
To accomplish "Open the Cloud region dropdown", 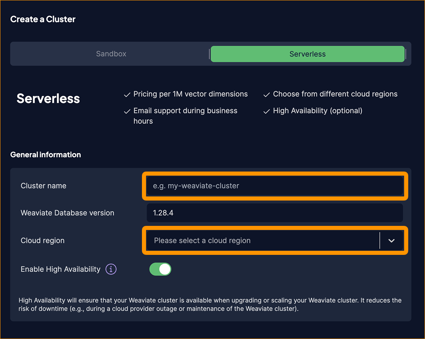I will click(274, 241).
